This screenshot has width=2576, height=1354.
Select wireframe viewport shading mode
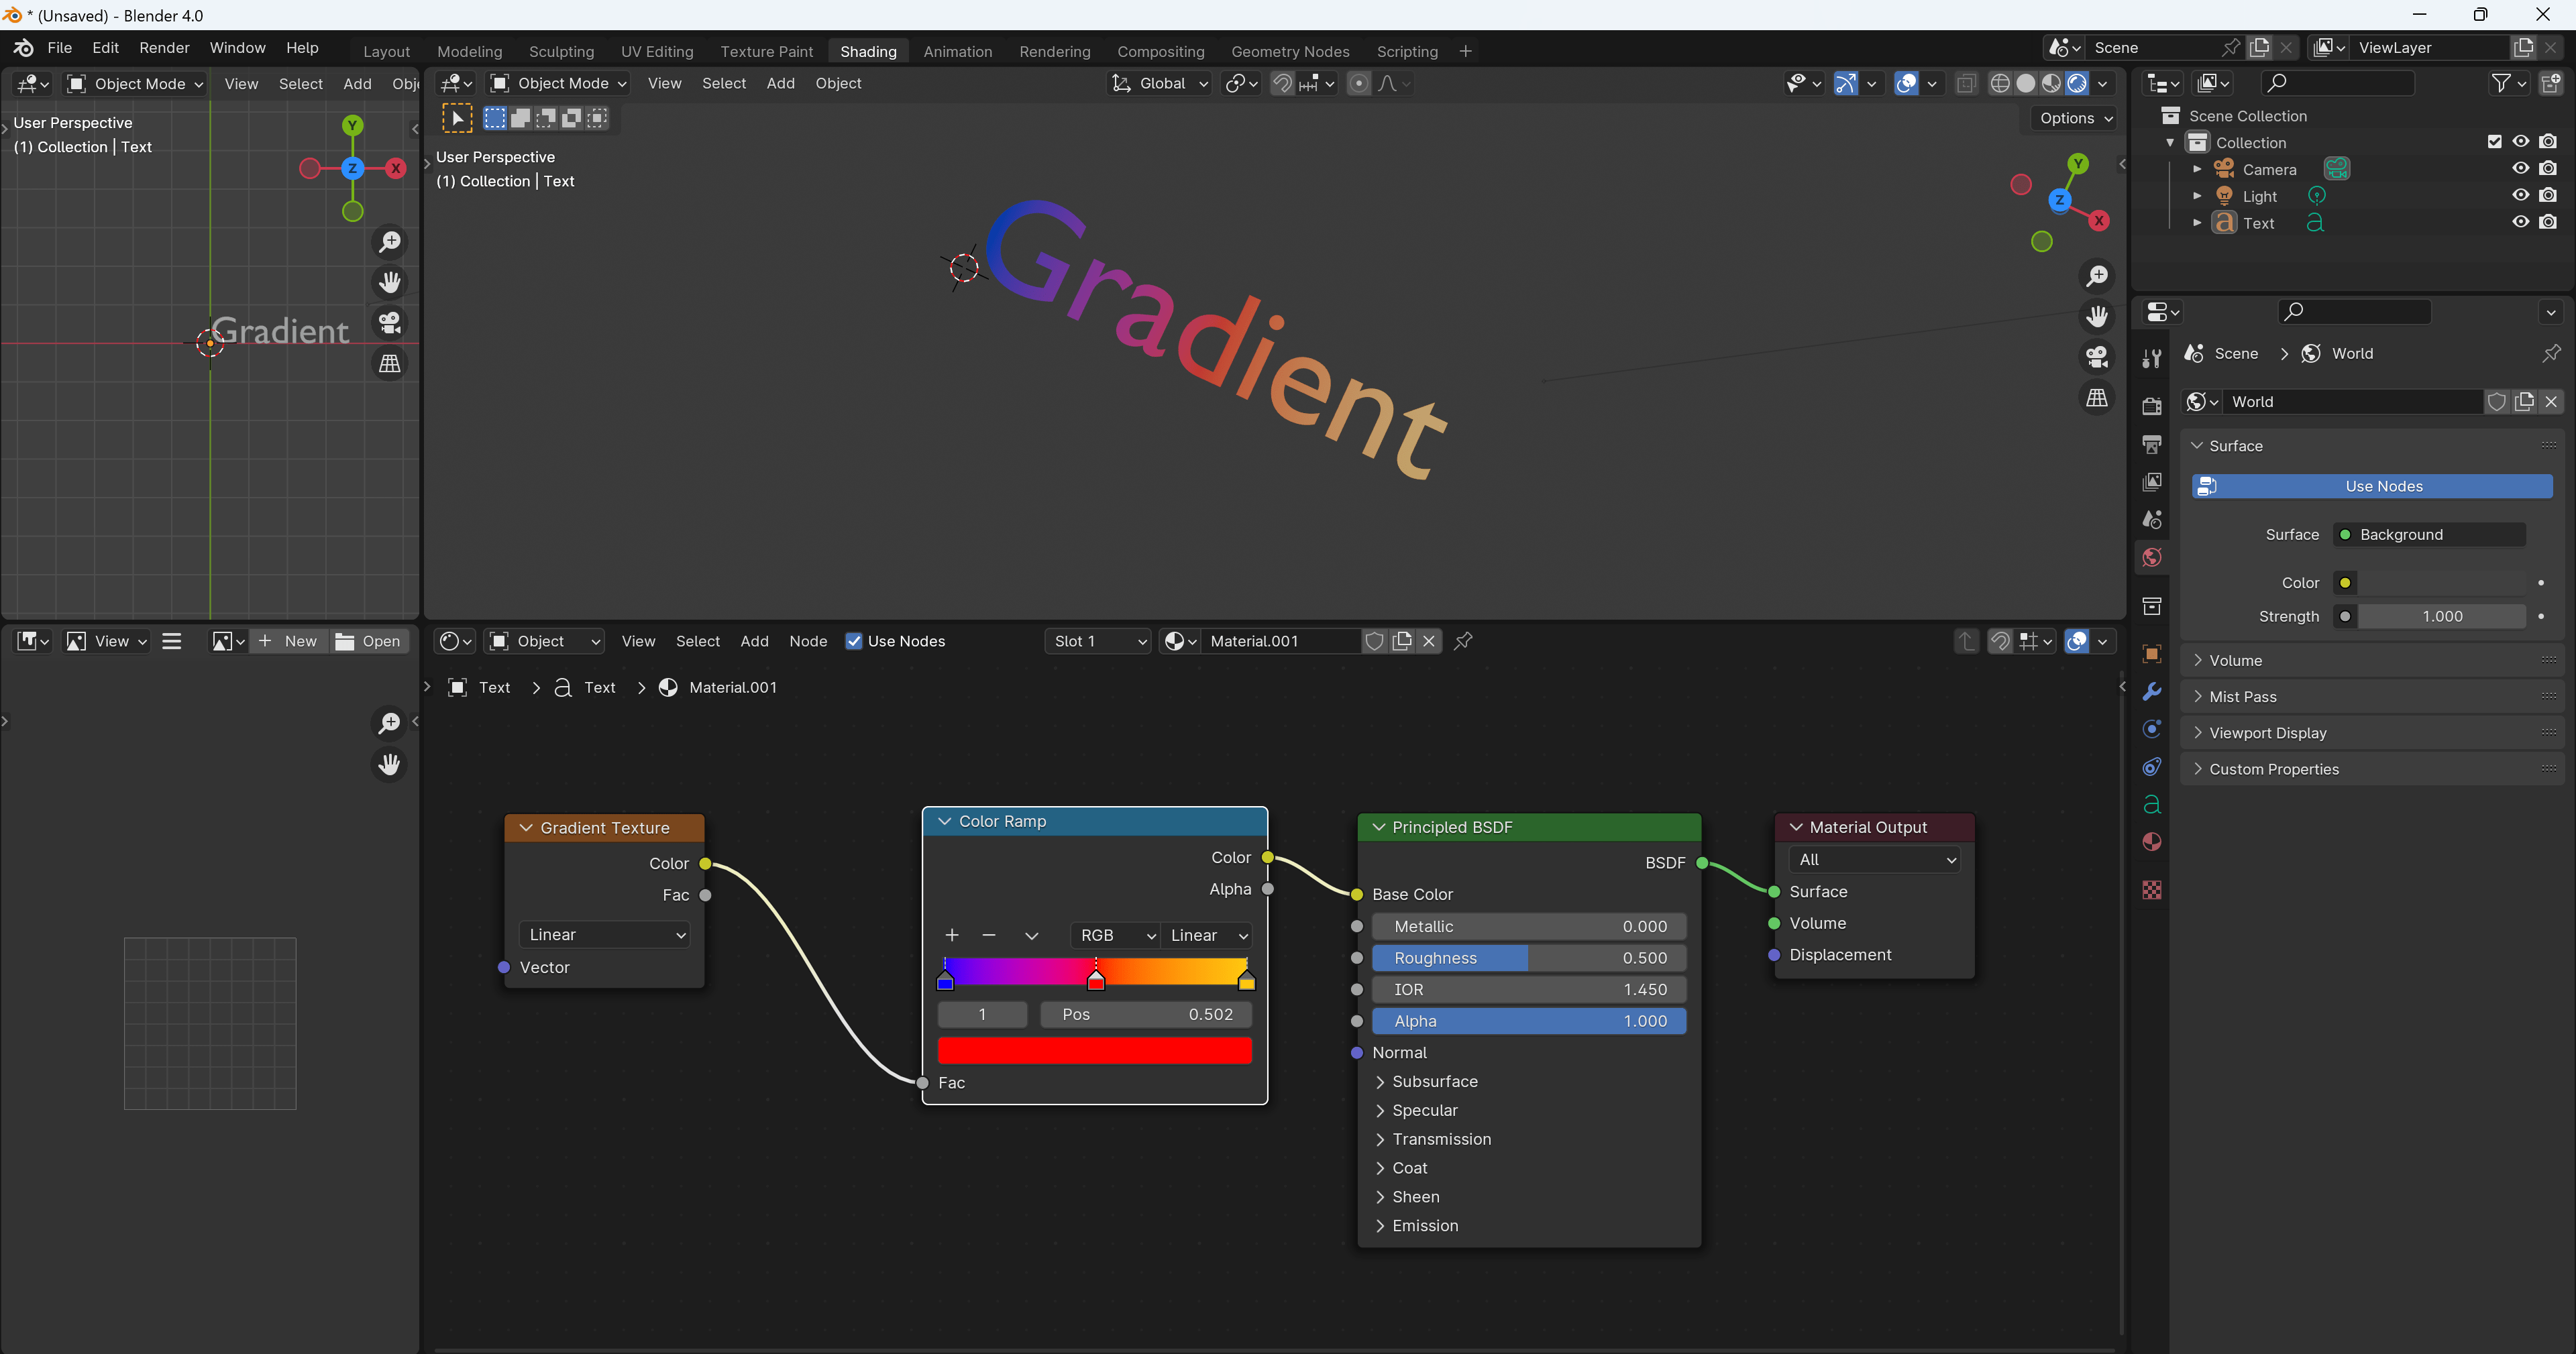pyautogui.click(x=1999, y=83)
